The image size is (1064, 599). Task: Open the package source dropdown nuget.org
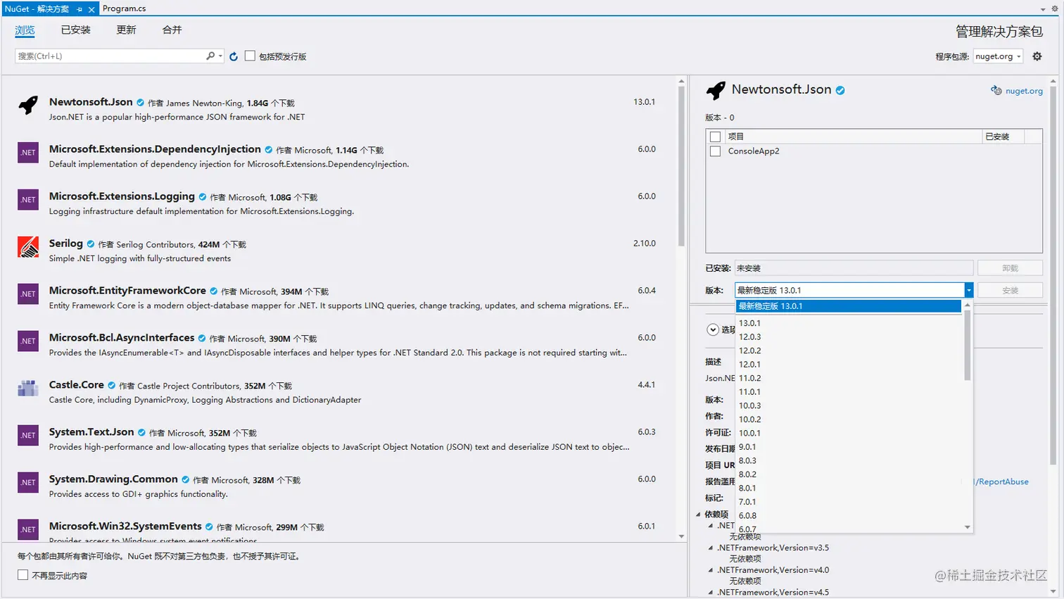tap(998, 56)
